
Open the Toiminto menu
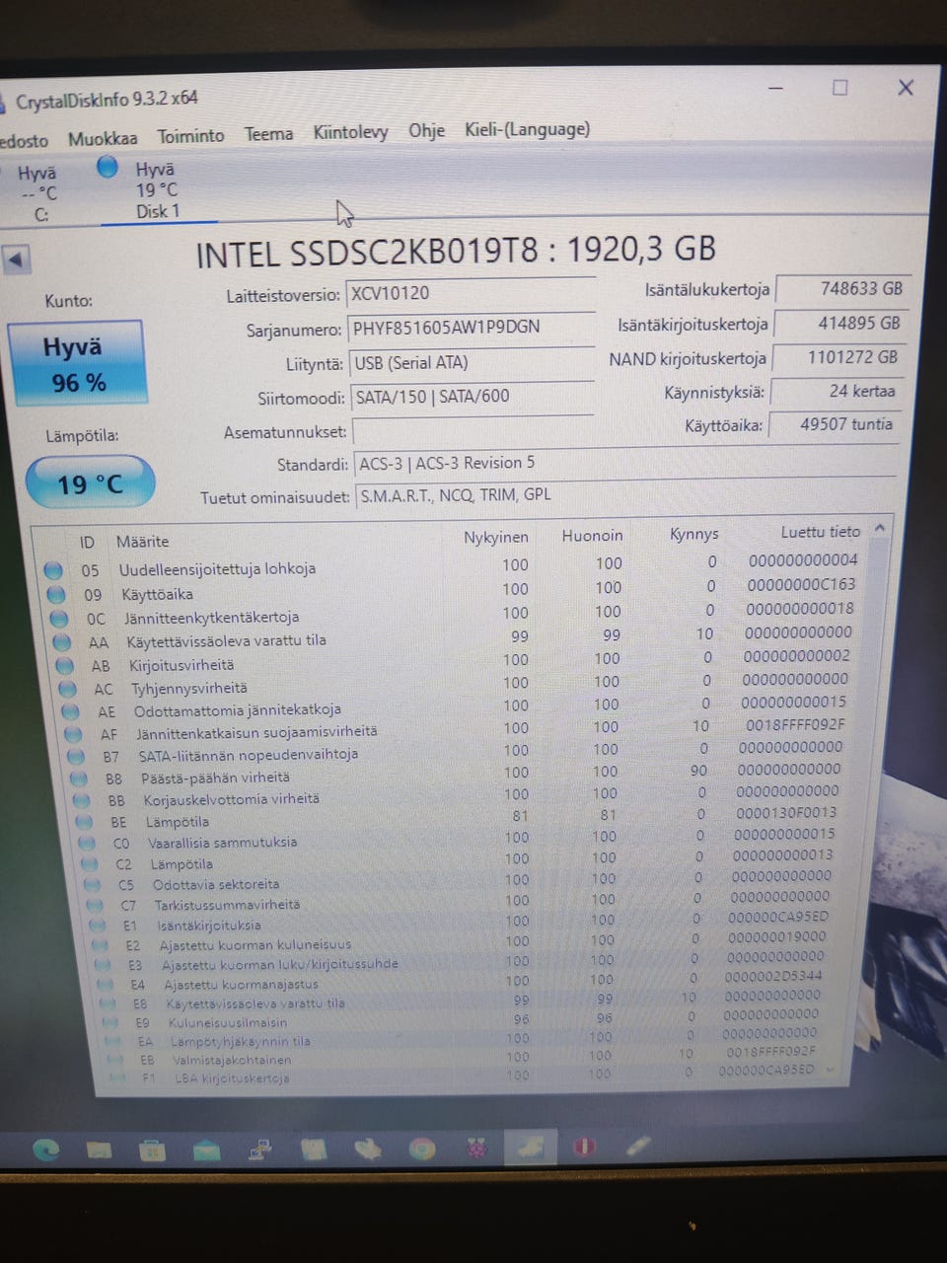190,136
